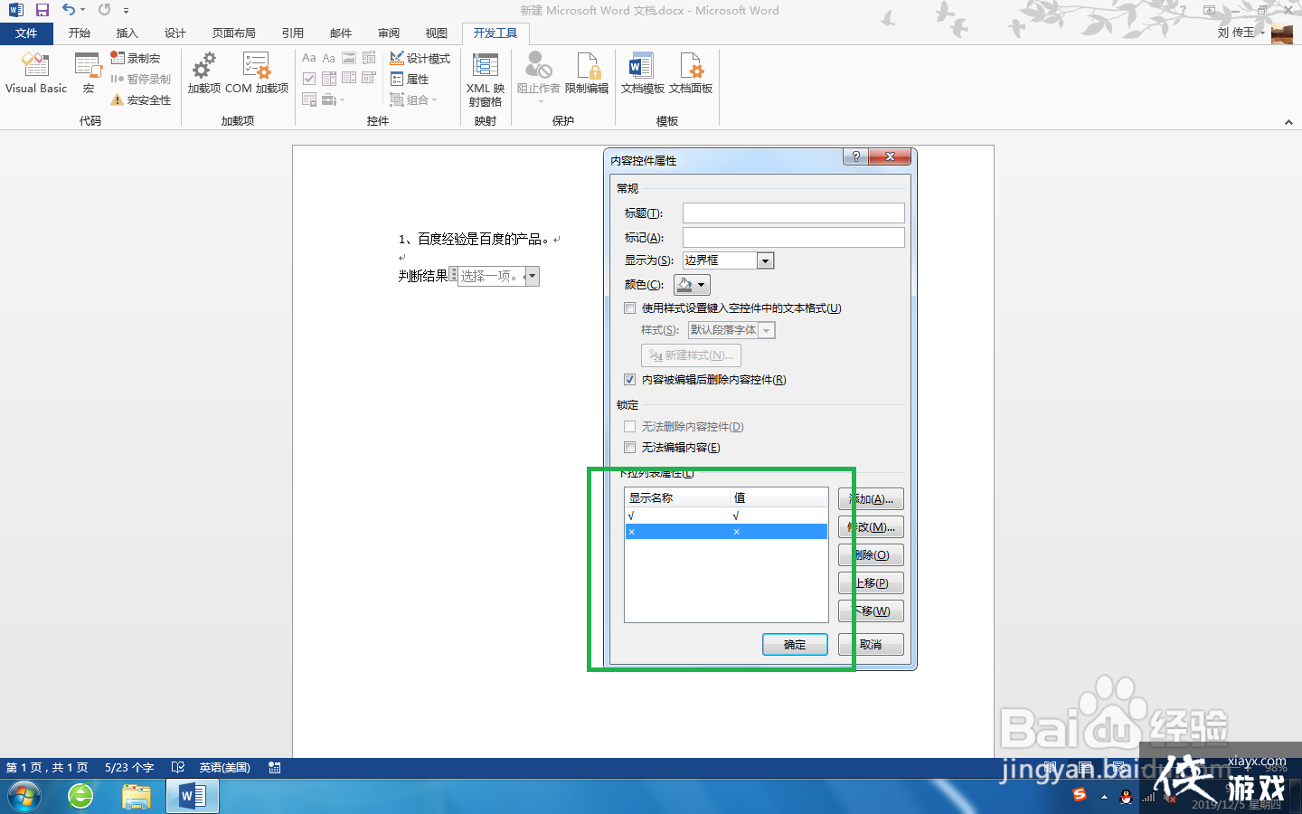This screenshot has width=1302, height=814.
Task: Click the 修改(M)... button
Action: (871, 527)
